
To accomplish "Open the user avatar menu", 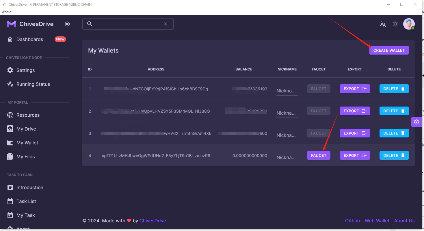I will point(409,24).
